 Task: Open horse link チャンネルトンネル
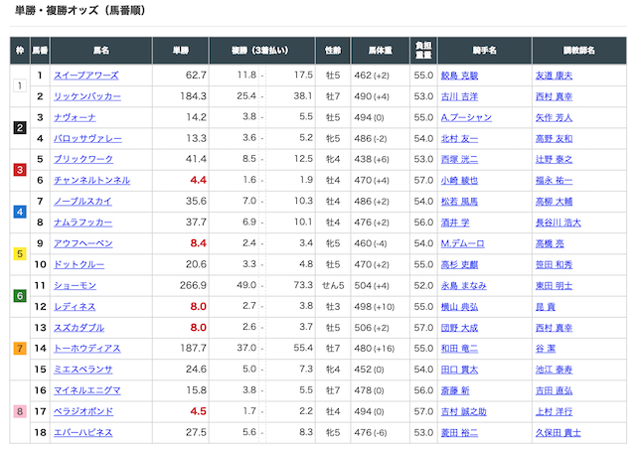pos(90,180)
